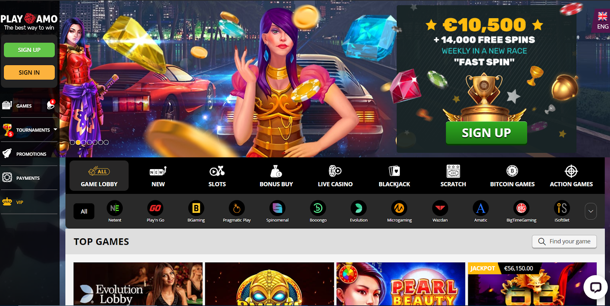This screenshot has width=610, height=306.
Task: Select the BGaming provider icon
Action: [x=196, y=208]
